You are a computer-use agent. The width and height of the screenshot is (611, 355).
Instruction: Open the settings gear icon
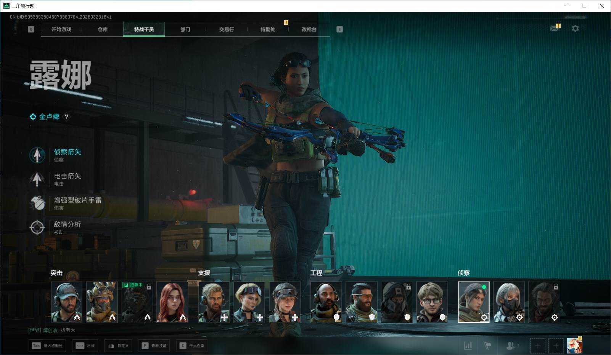(x=575, y=29)
